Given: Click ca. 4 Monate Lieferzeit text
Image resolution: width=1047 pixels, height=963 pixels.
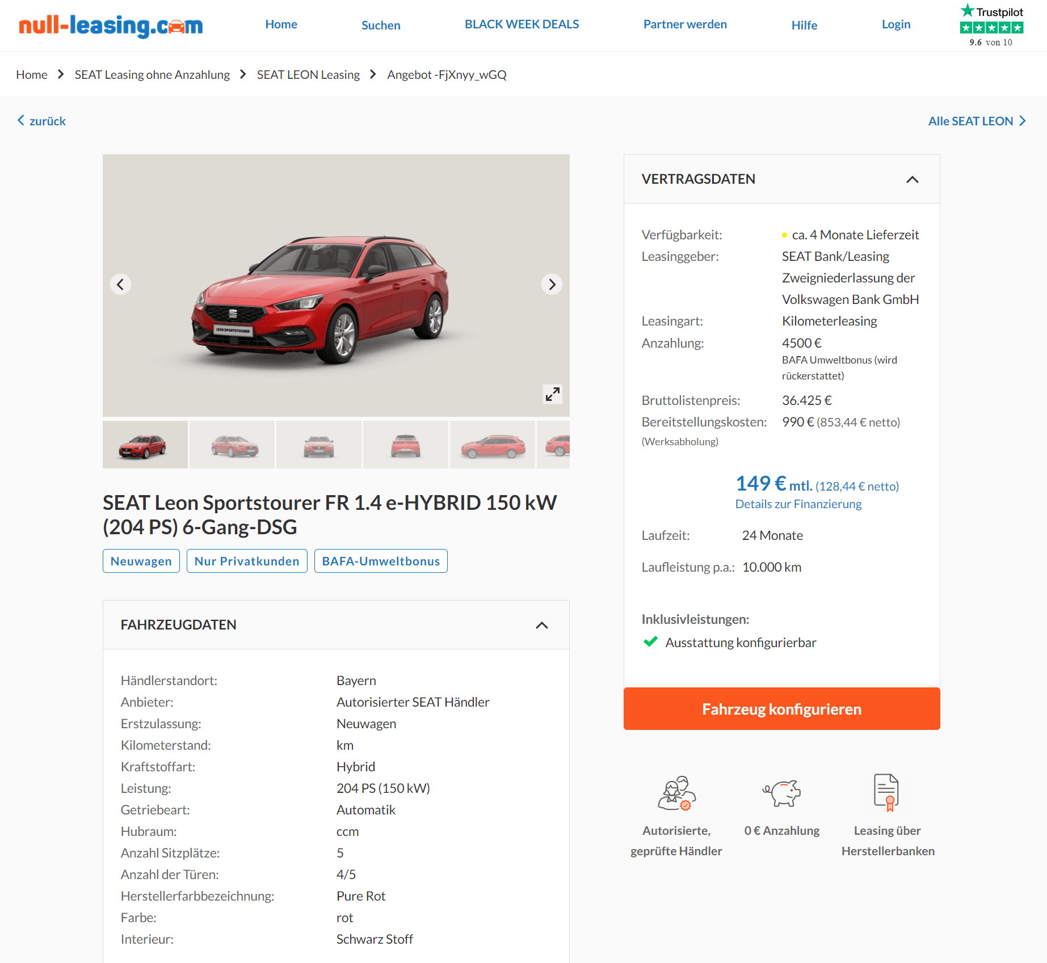Looking at the screenshot, I should 855,235.
